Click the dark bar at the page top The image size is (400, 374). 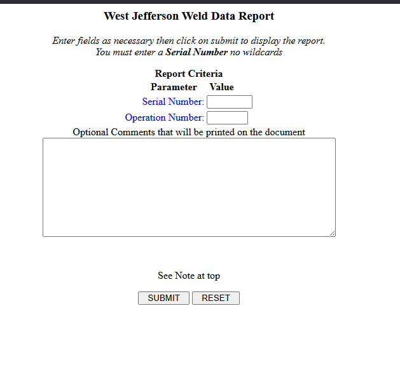click(200, 2)
